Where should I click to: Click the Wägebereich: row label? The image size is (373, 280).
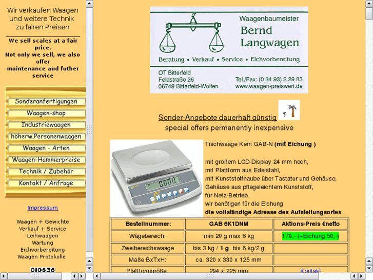pos(147,236)
